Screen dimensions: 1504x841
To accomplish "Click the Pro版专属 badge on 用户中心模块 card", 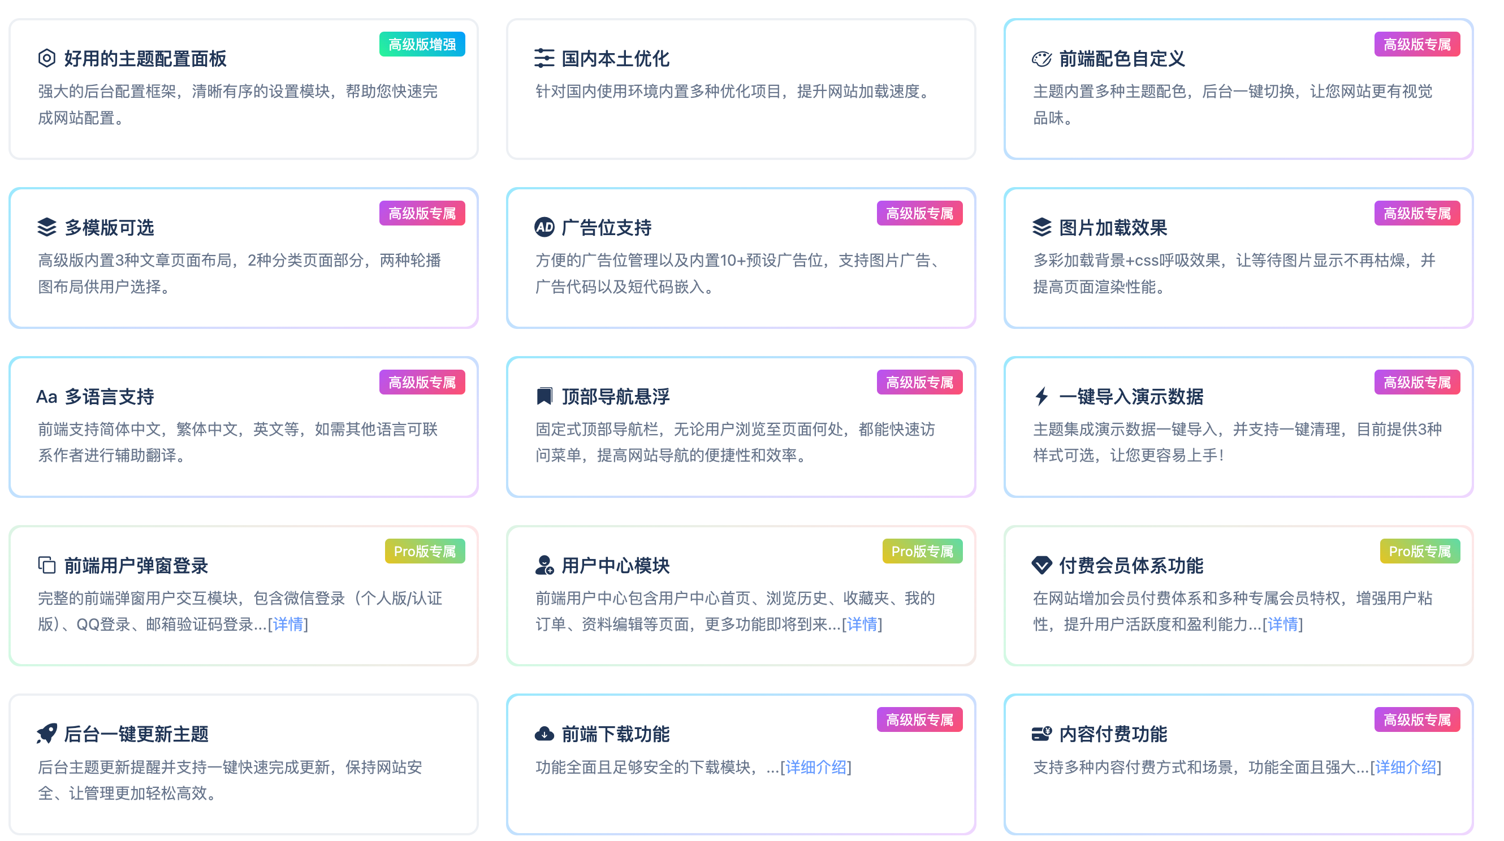I will coord(922,552).
